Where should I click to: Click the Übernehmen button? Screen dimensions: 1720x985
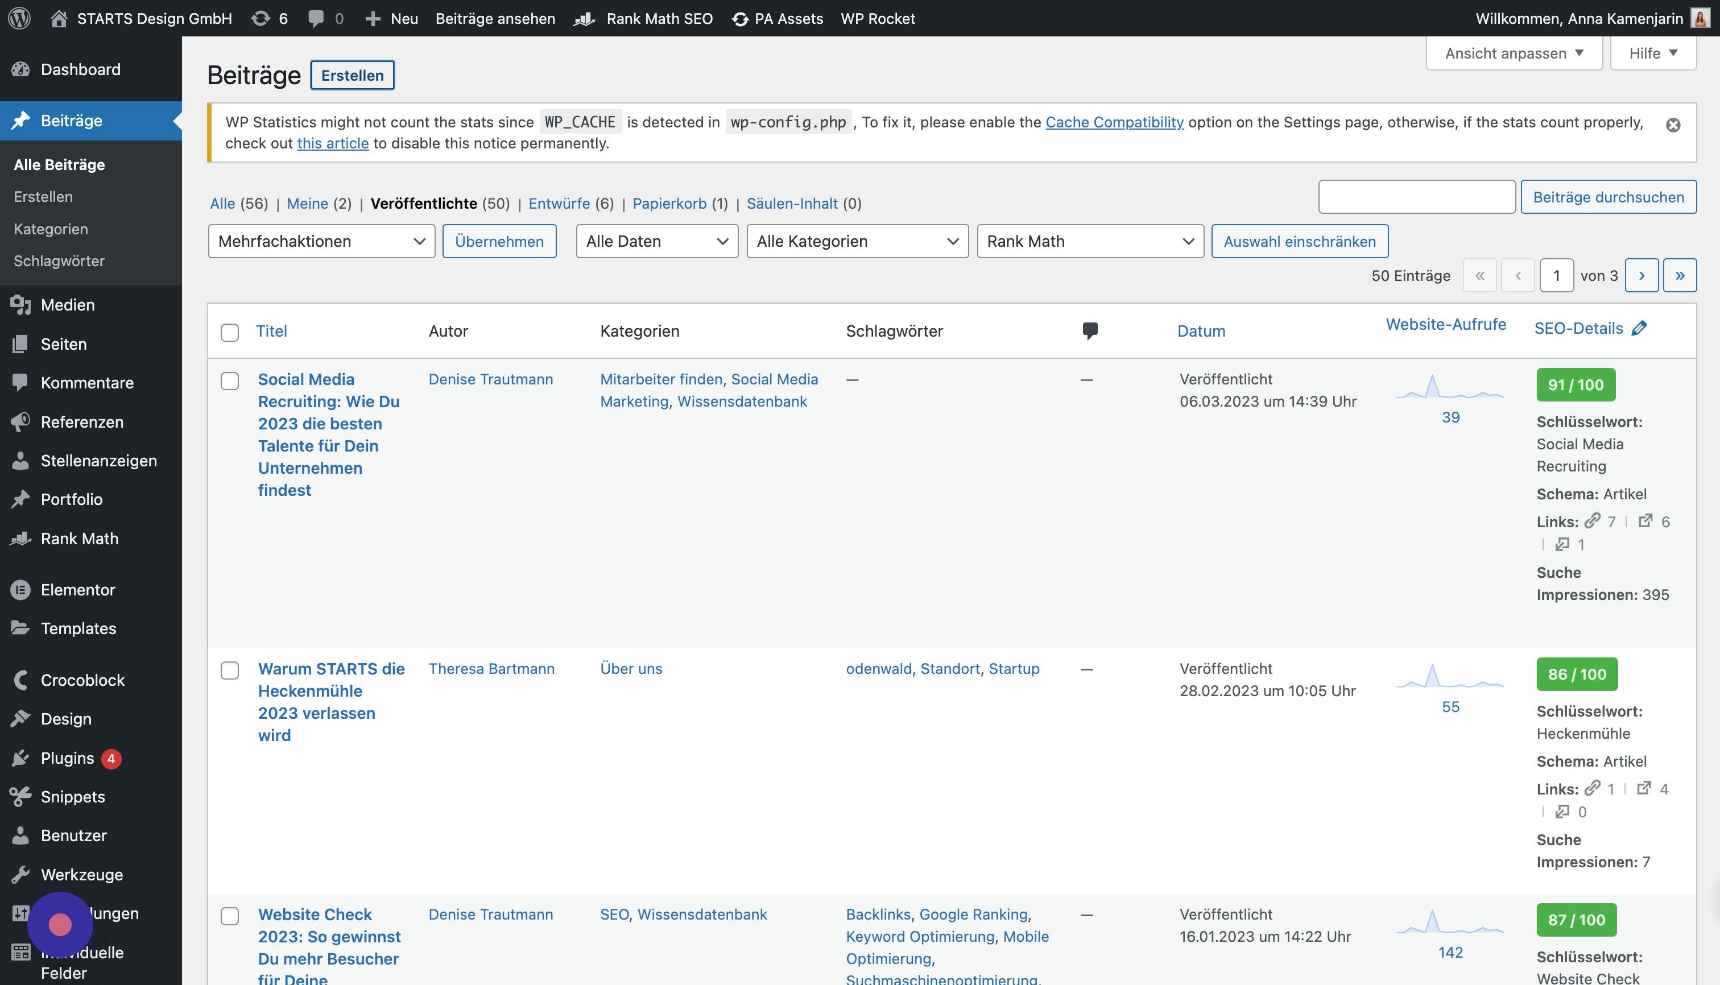499,242
